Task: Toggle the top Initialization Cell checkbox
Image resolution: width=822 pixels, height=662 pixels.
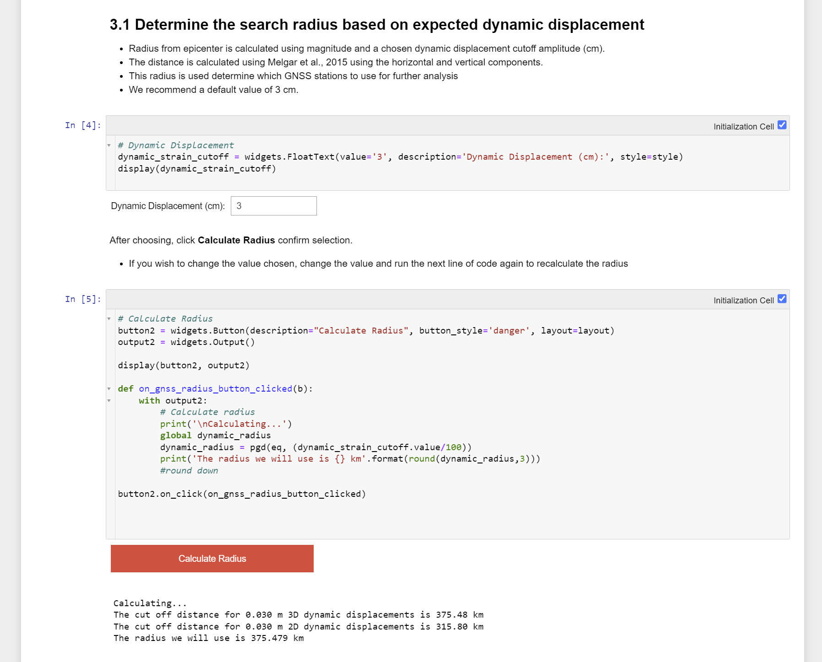Action: 782,124
